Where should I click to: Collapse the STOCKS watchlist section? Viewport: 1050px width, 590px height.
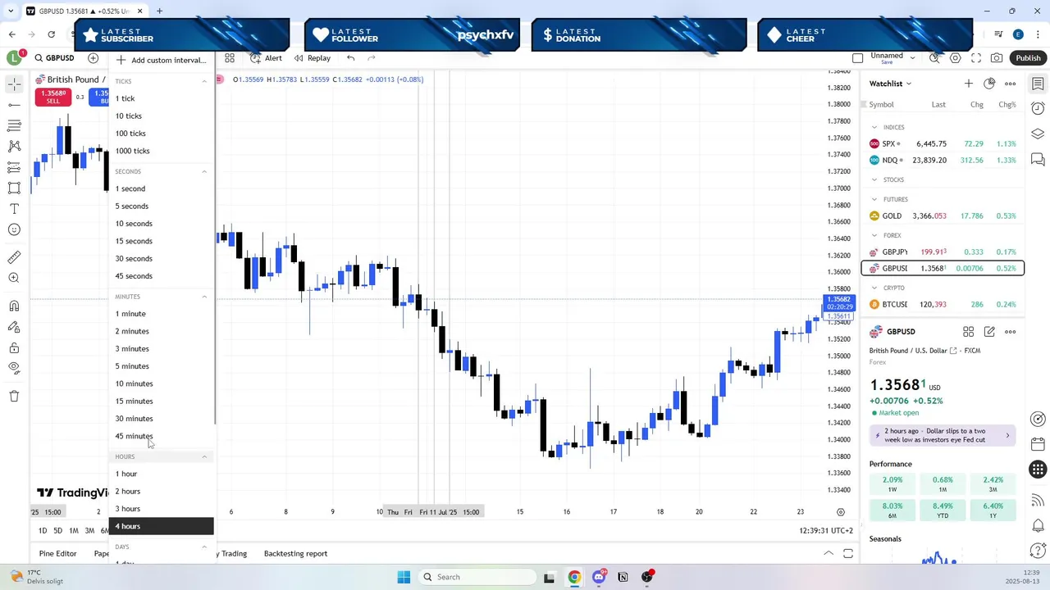tap(874, 179)
